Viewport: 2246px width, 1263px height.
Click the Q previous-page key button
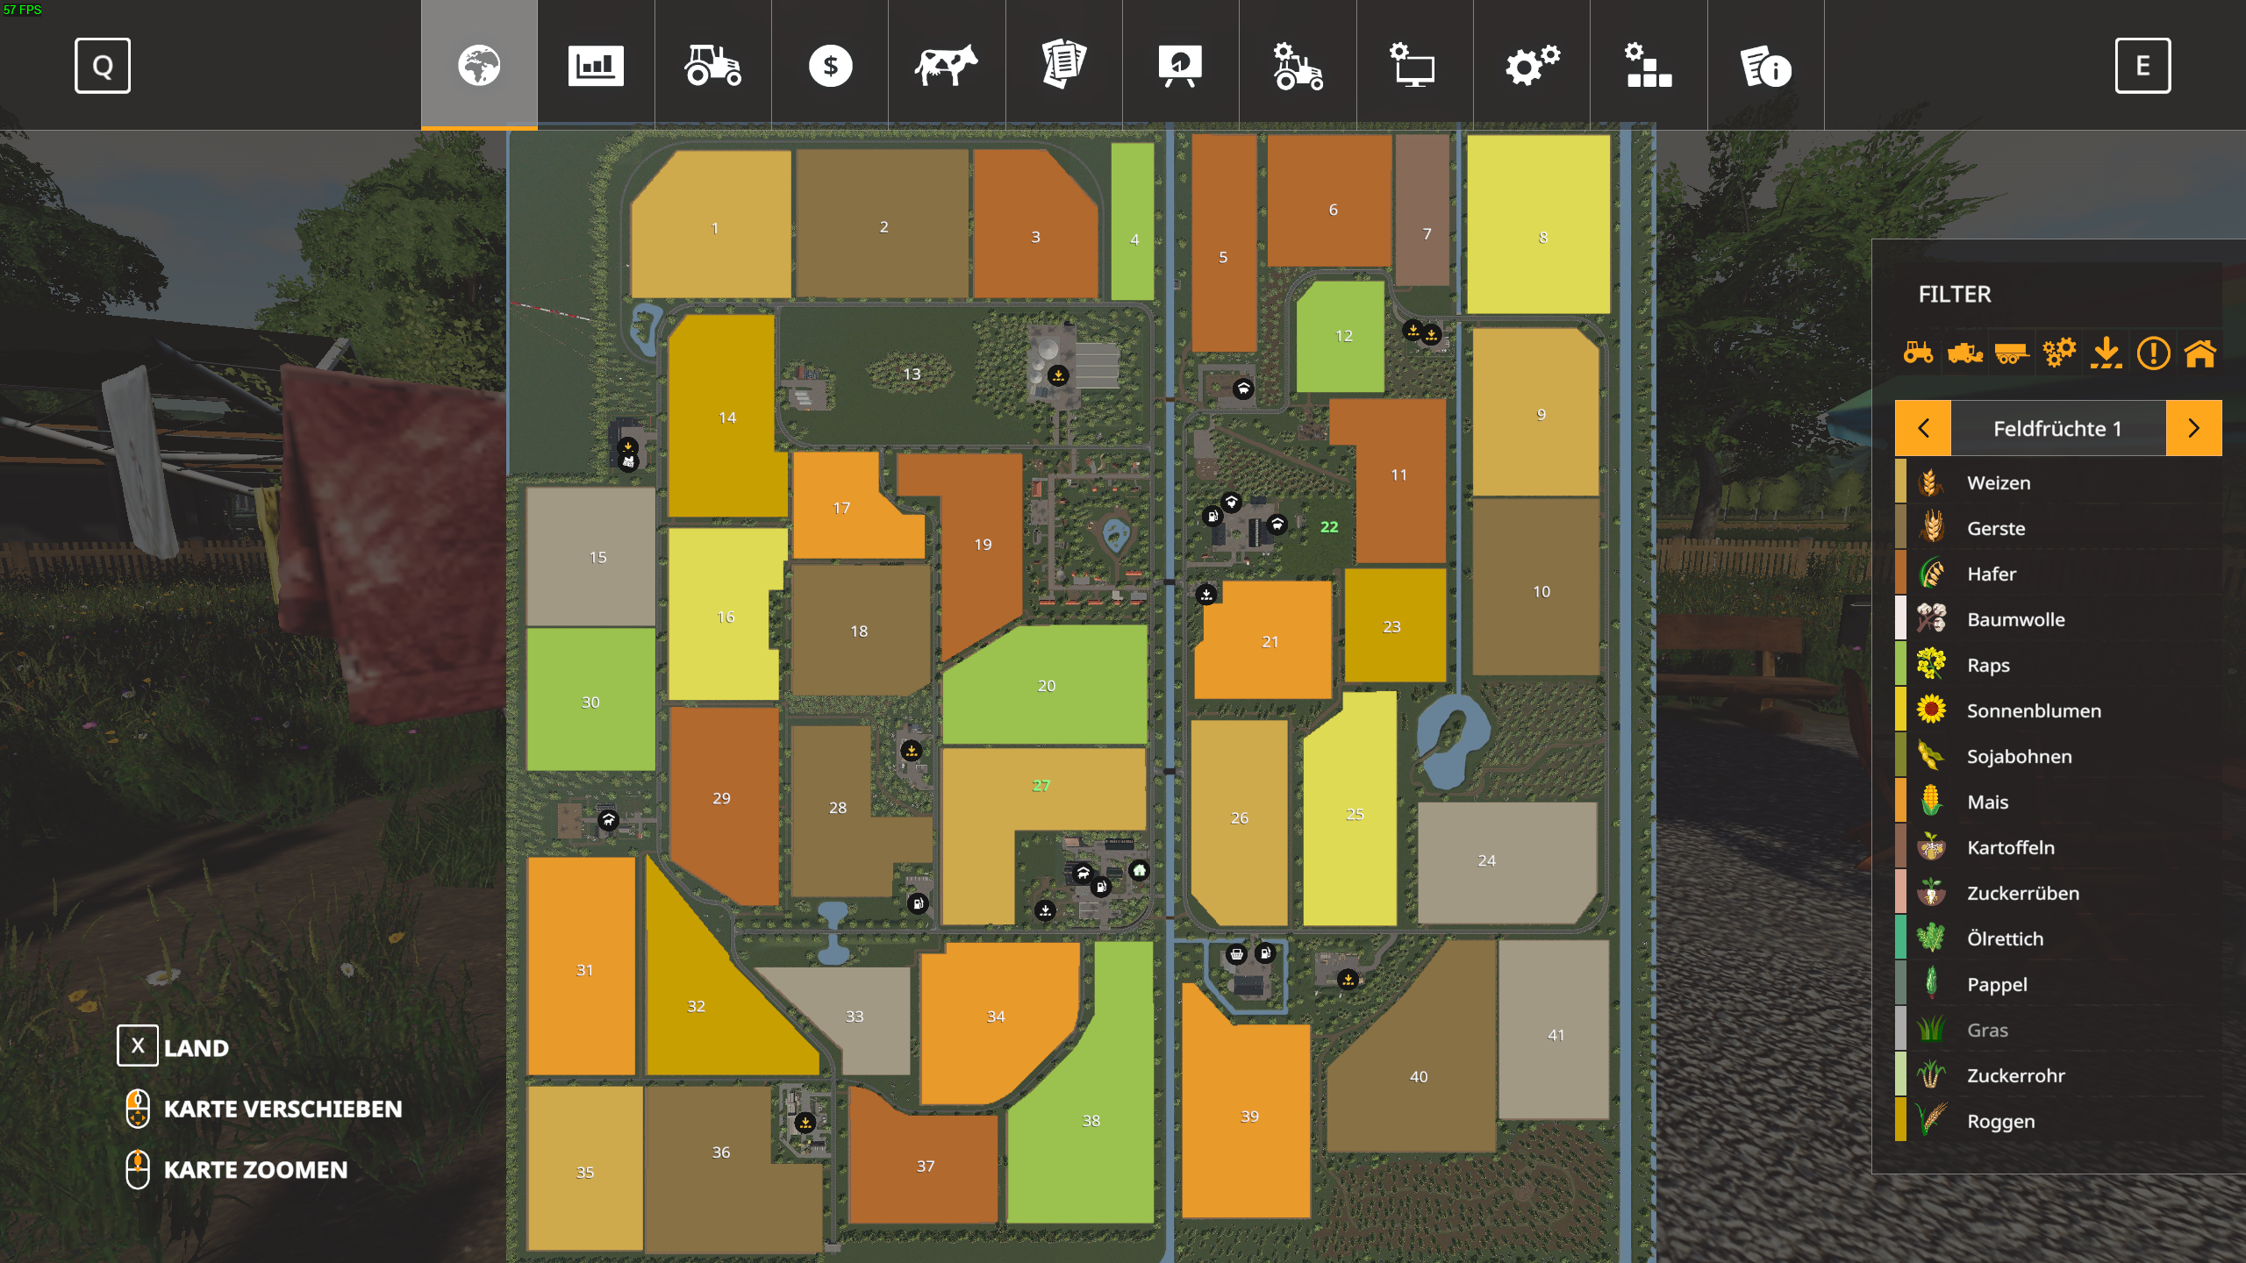point(103,66)
